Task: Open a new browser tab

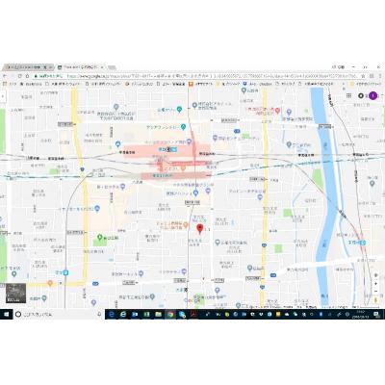Action: coord(112,67)
